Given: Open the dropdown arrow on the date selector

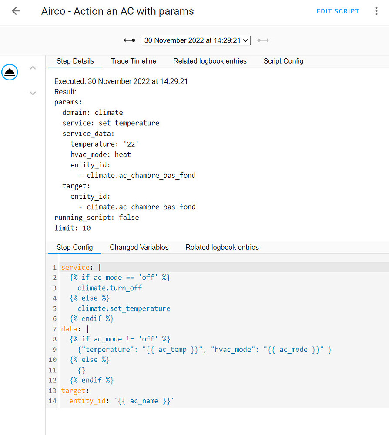Looking at the screenshot, I should click(x=245, y=40).
